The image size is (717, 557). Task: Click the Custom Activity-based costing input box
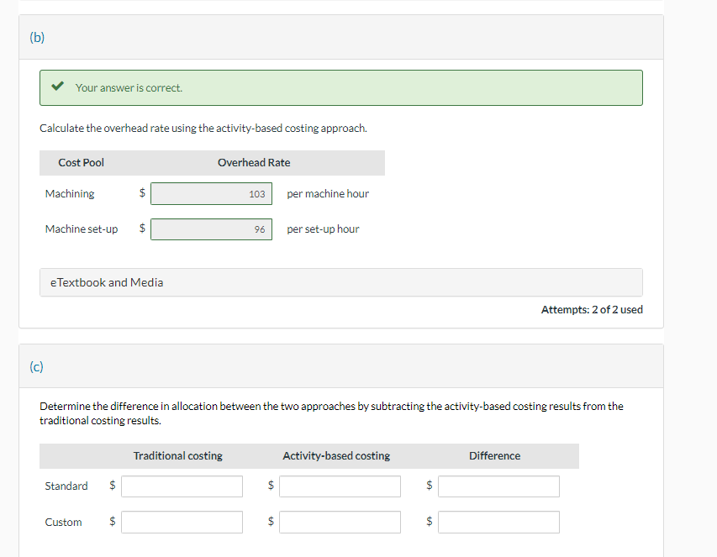[340, 522]
